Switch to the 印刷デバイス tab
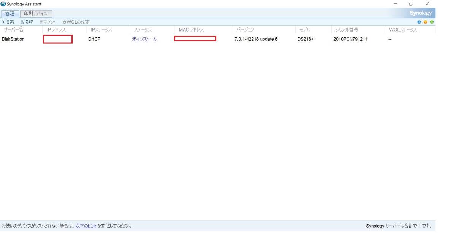The image size is (456, 247). pos(36,14)
